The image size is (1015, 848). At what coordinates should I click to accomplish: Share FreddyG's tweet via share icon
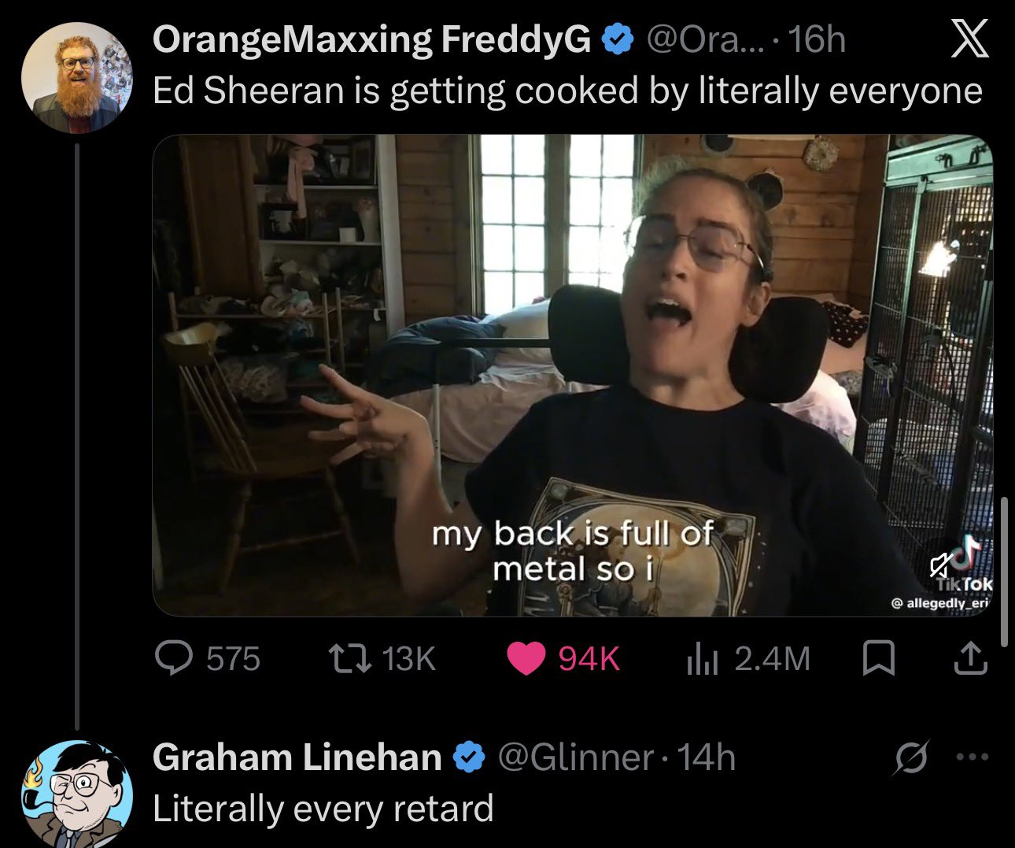click(970, 659)
